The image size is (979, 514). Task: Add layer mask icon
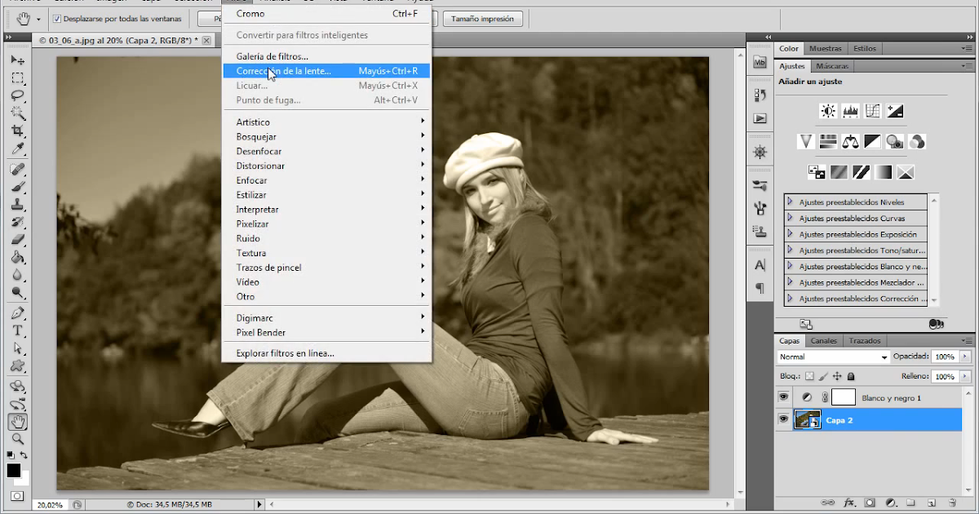tap(870, 503)
